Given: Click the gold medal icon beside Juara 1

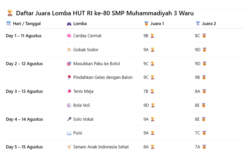Looking at the screenshot, I should pos(146,24).
